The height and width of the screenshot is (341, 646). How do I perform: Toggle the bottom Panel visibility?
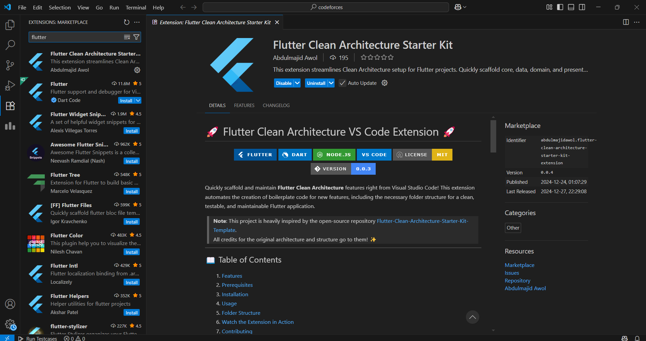point(571,7)
